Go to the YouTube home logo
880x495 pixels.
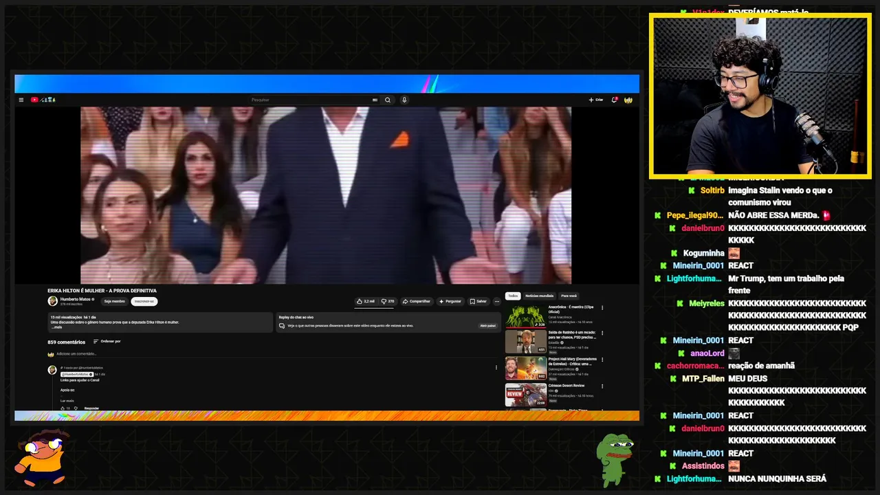(42, 100)
